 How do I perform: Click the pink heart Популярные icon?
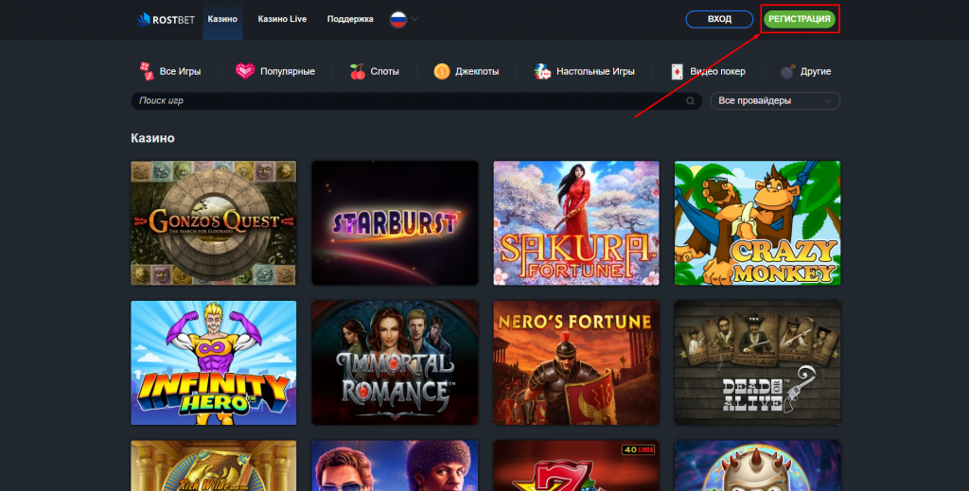[x=245, y=71]
